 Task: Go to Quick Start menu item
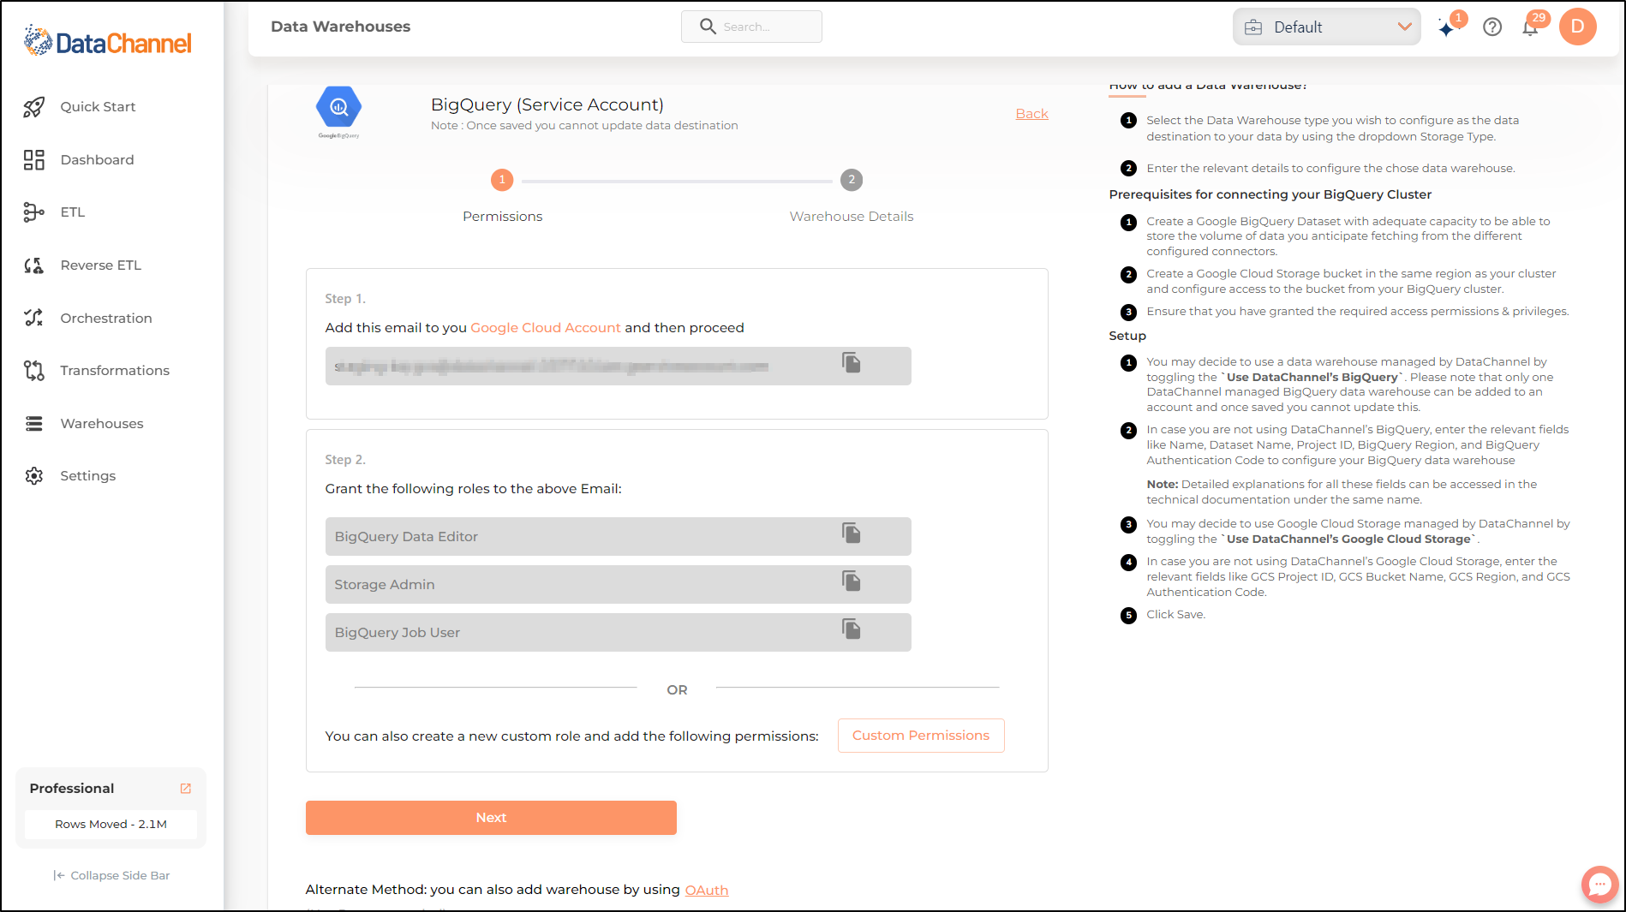(x=98, y=107)
